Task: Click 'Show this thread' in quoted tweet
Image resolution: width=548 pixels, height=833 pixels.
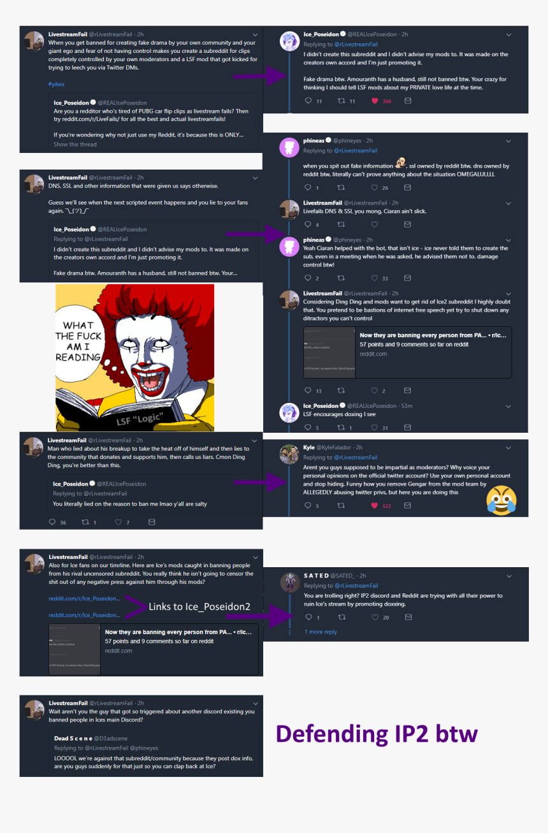Action: tap(75, 145)
